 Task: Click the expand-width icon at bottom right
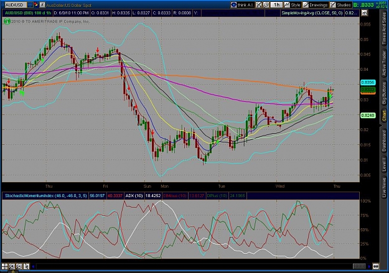(376, 266)
